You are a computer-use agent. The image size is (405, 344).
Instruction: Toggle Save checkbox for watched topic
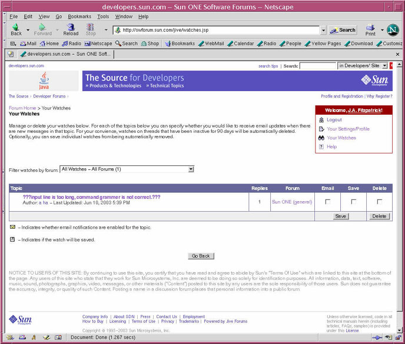point(353,202)
